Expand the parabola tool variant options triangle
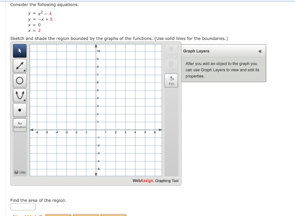 (x=25, y=100)
